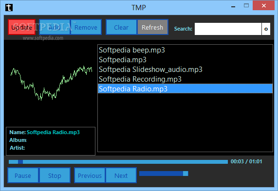Focus the Search input field
278x191 pixels.
coord(228,29)
